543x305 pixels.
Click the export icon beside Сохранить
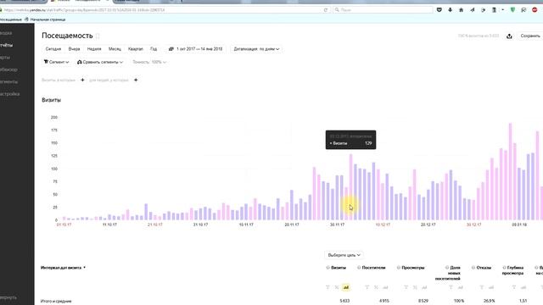(x=509, y=36)
